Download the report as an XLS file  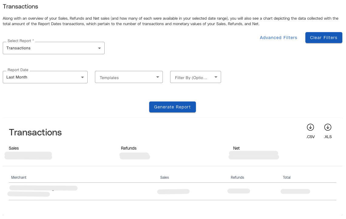coord(328,127)
